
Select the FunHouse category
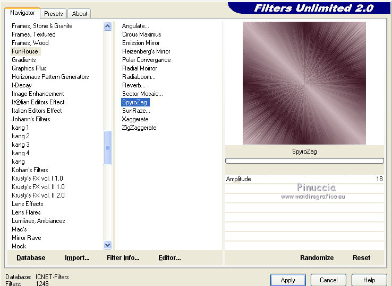[x=25, y=51]
